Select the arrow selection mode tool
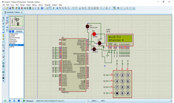 tap(3, 18)
